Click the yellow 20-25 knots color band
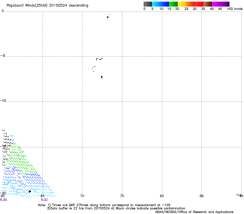This screenshot has width=244, height=214. tap(182, 4)
